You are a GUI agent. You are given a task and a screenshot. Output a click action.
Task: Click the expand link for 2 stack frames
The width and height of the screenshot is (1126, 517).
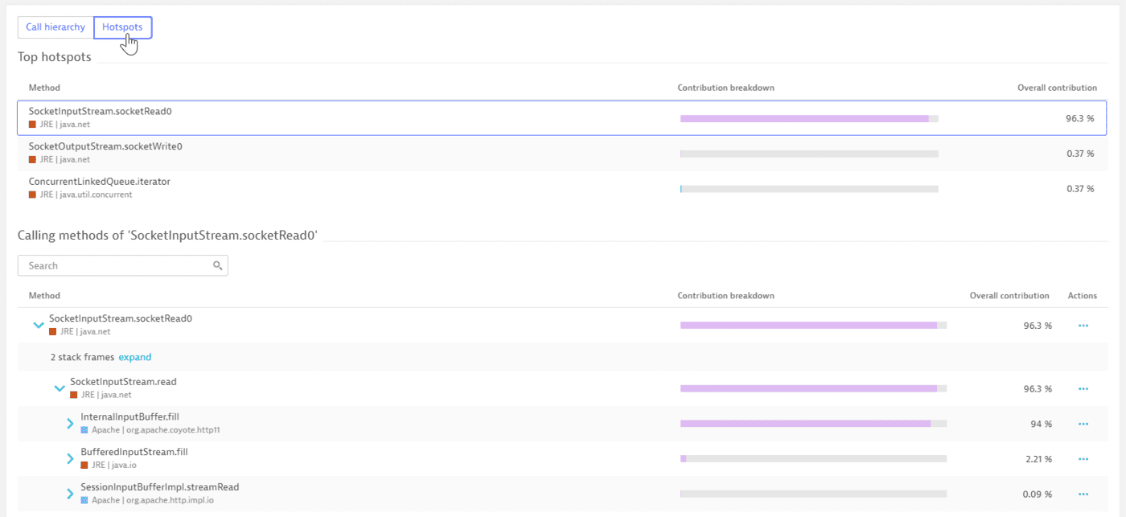[135, 357]
